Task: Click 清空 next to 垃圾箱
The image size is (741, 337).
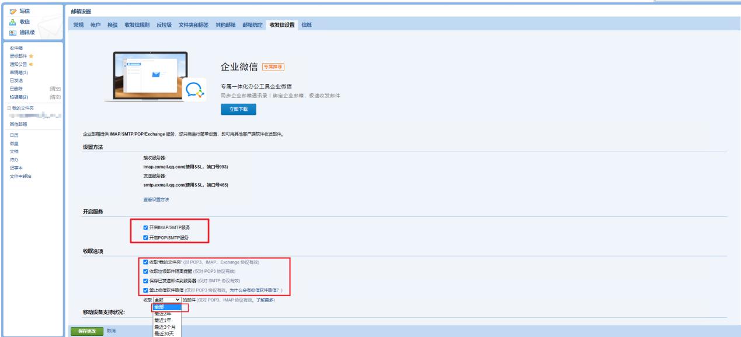Action: (55, 97)
